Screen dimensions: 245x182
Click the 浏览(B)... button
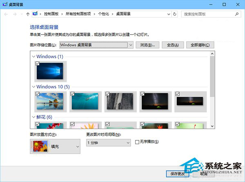pyautogui.click(x=147, y=45)
